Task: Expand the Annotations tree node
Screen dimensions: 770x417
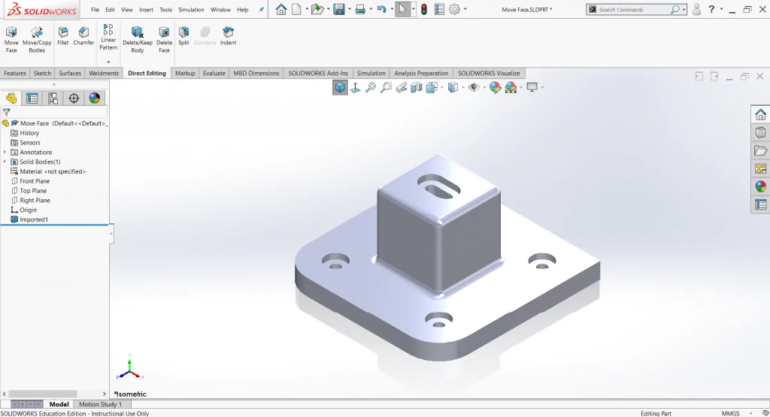Action: (5, 152)
